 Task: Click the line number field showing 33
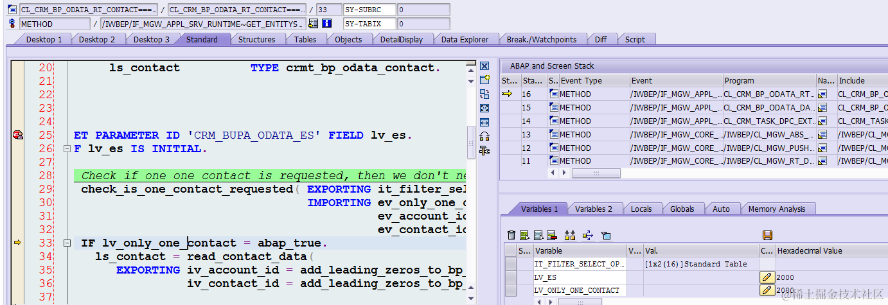328,10
